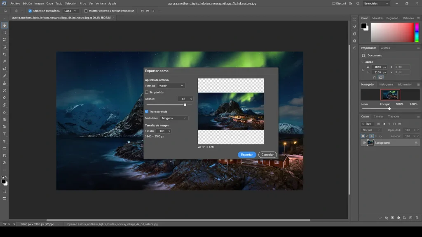422x237 pixels.
Task: Select the Brush tool
Action: point(4,76)
